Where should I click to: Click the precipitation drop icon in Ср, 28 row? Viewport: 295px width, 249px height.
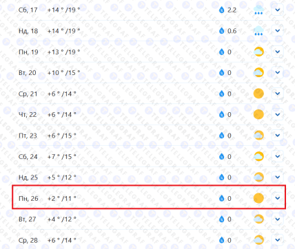point(221,240)
